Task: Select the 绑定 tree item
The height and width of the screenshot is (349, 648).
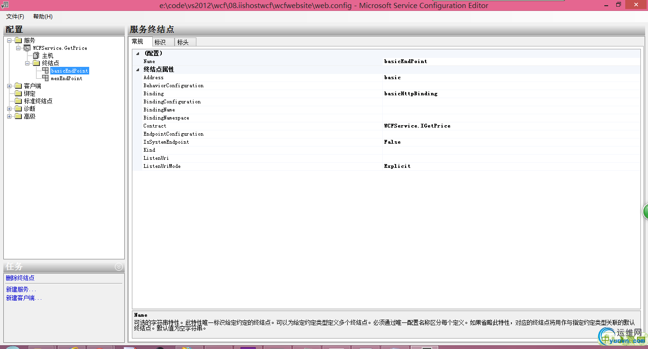Action: click(x=29, y=93)
